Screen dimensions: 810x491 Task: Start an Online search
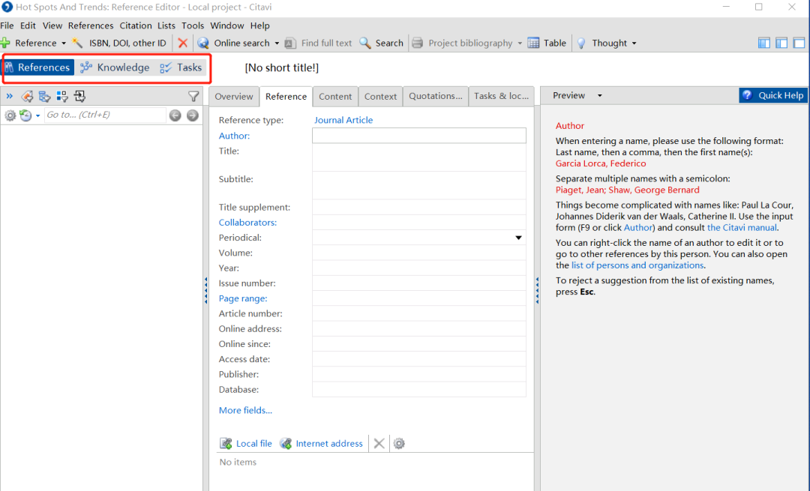(233, 43)
